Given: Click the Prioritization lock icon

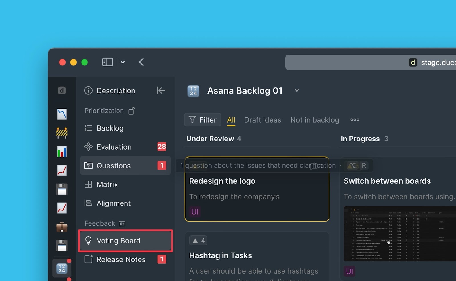Looking at the screenshot, I should coord(131,111).
